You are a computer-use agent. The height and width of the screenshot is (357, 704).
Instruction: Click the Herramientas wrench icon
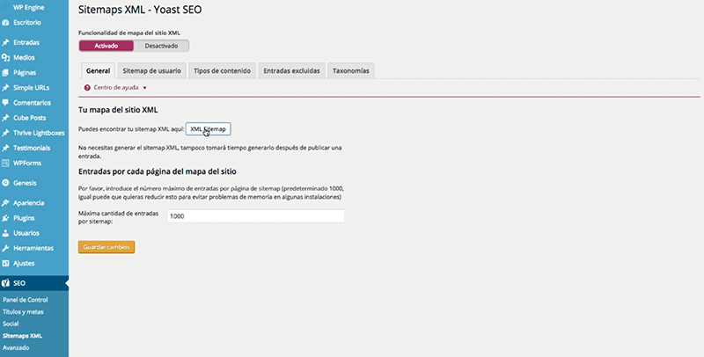tap(5, 248)
